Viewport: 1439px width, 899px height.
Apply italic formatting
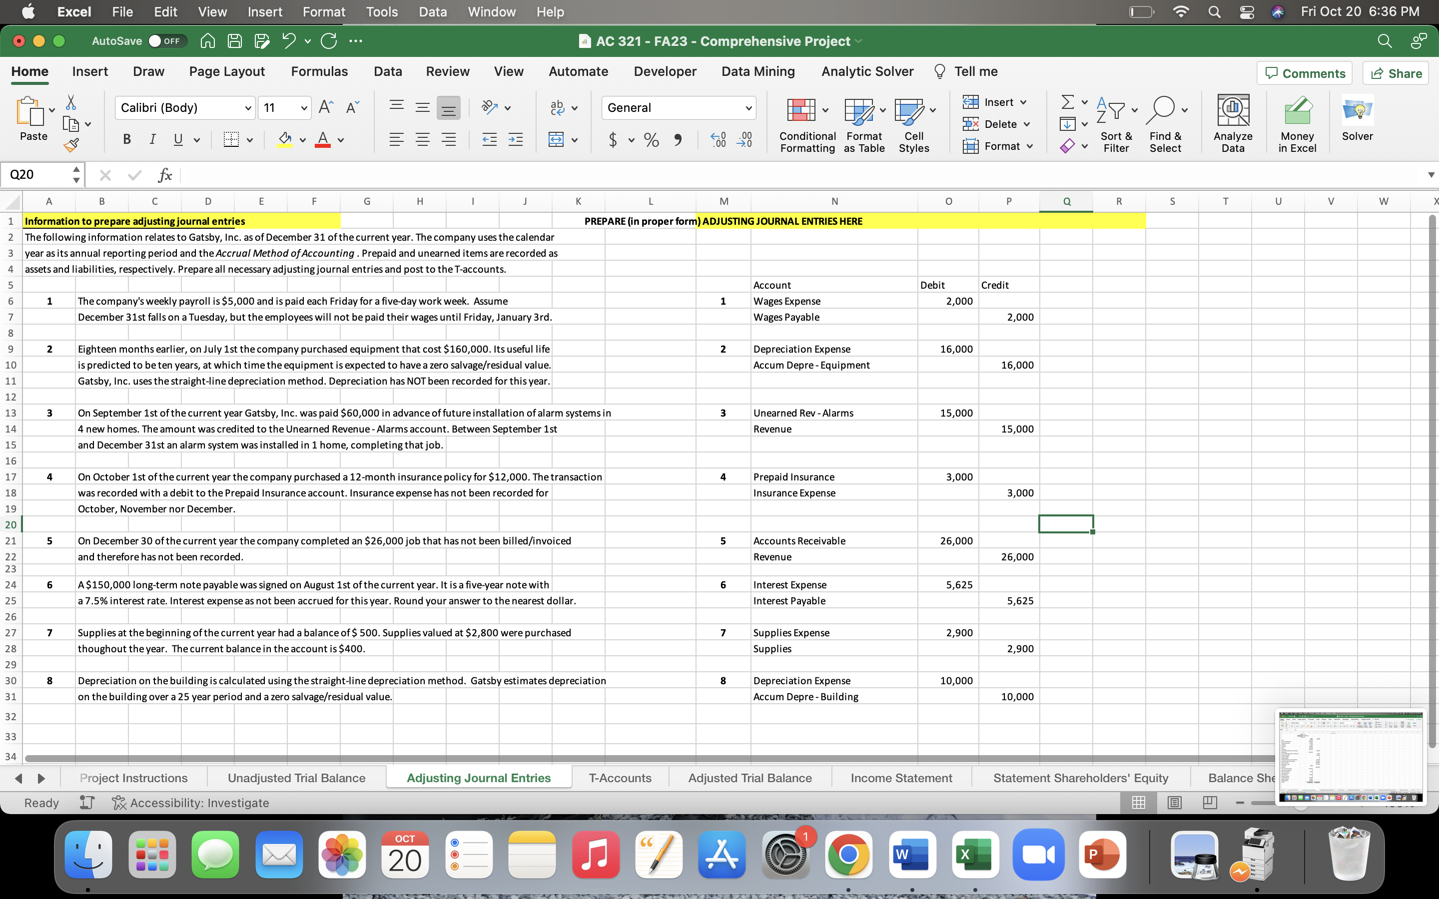pos(152,139)
